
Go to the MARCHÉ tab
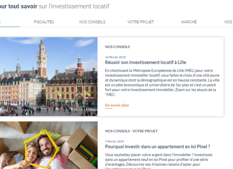point(189,22)
